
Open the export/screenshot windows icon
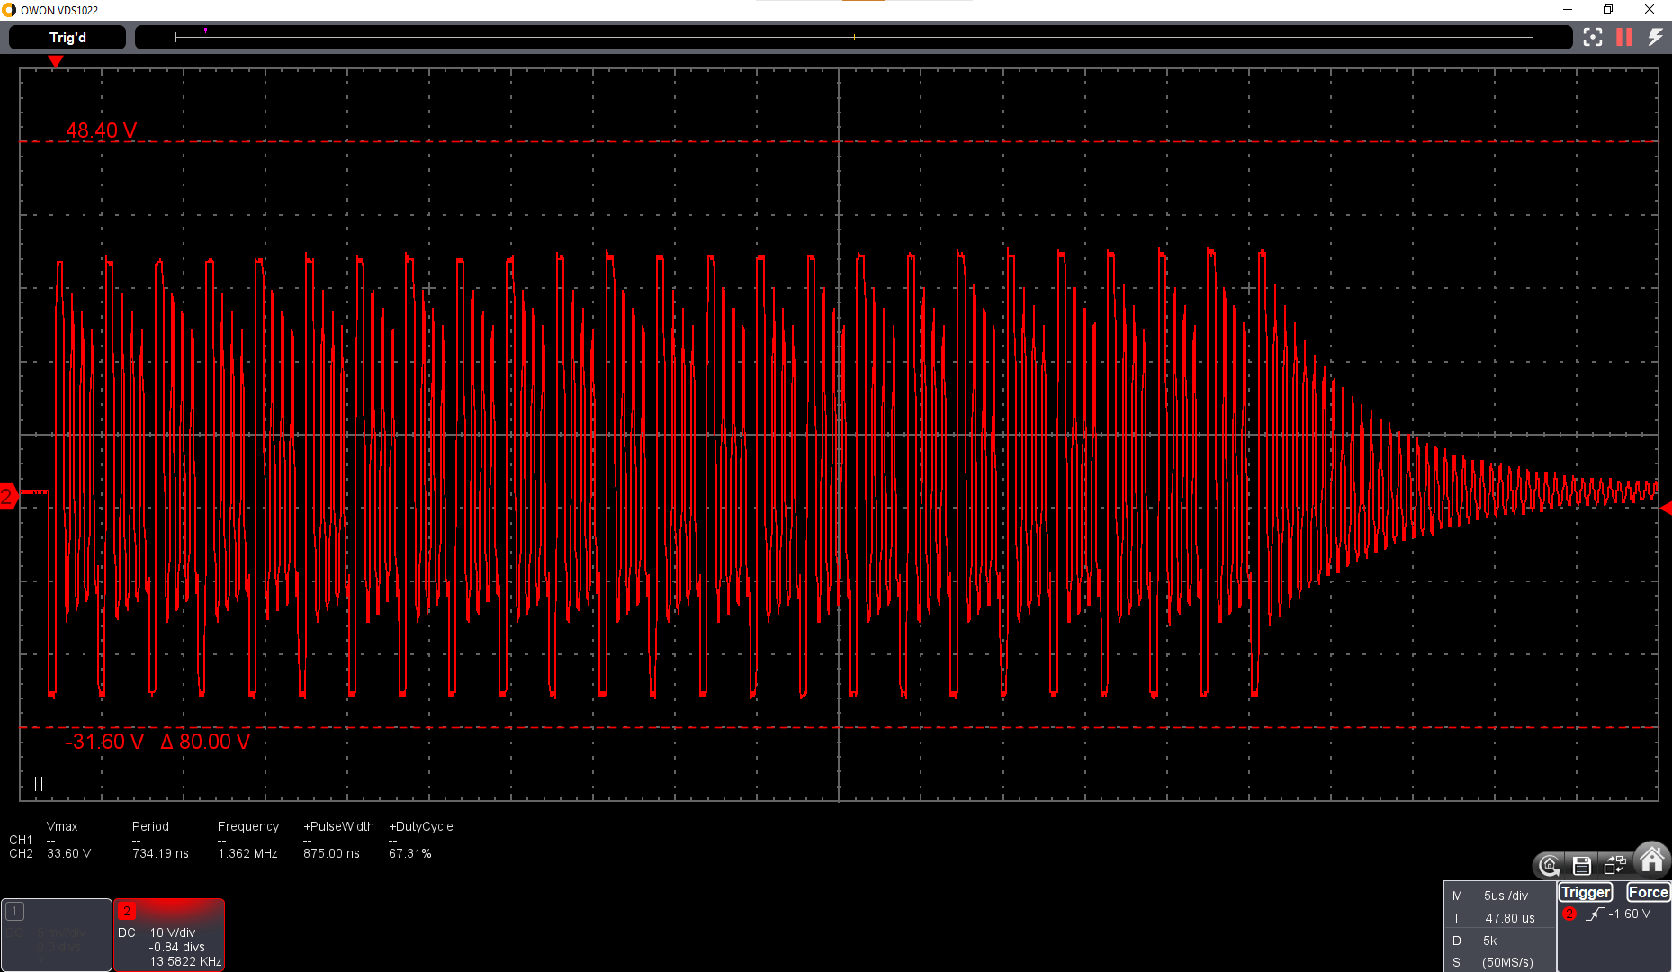(x=1614, y=864)
